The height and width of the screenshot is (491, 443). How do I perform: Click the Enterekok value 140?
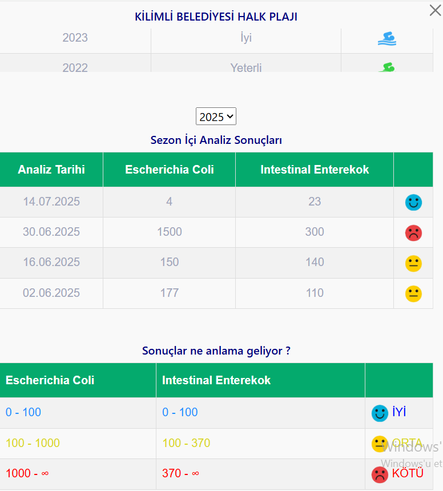[x=315, y=262]
